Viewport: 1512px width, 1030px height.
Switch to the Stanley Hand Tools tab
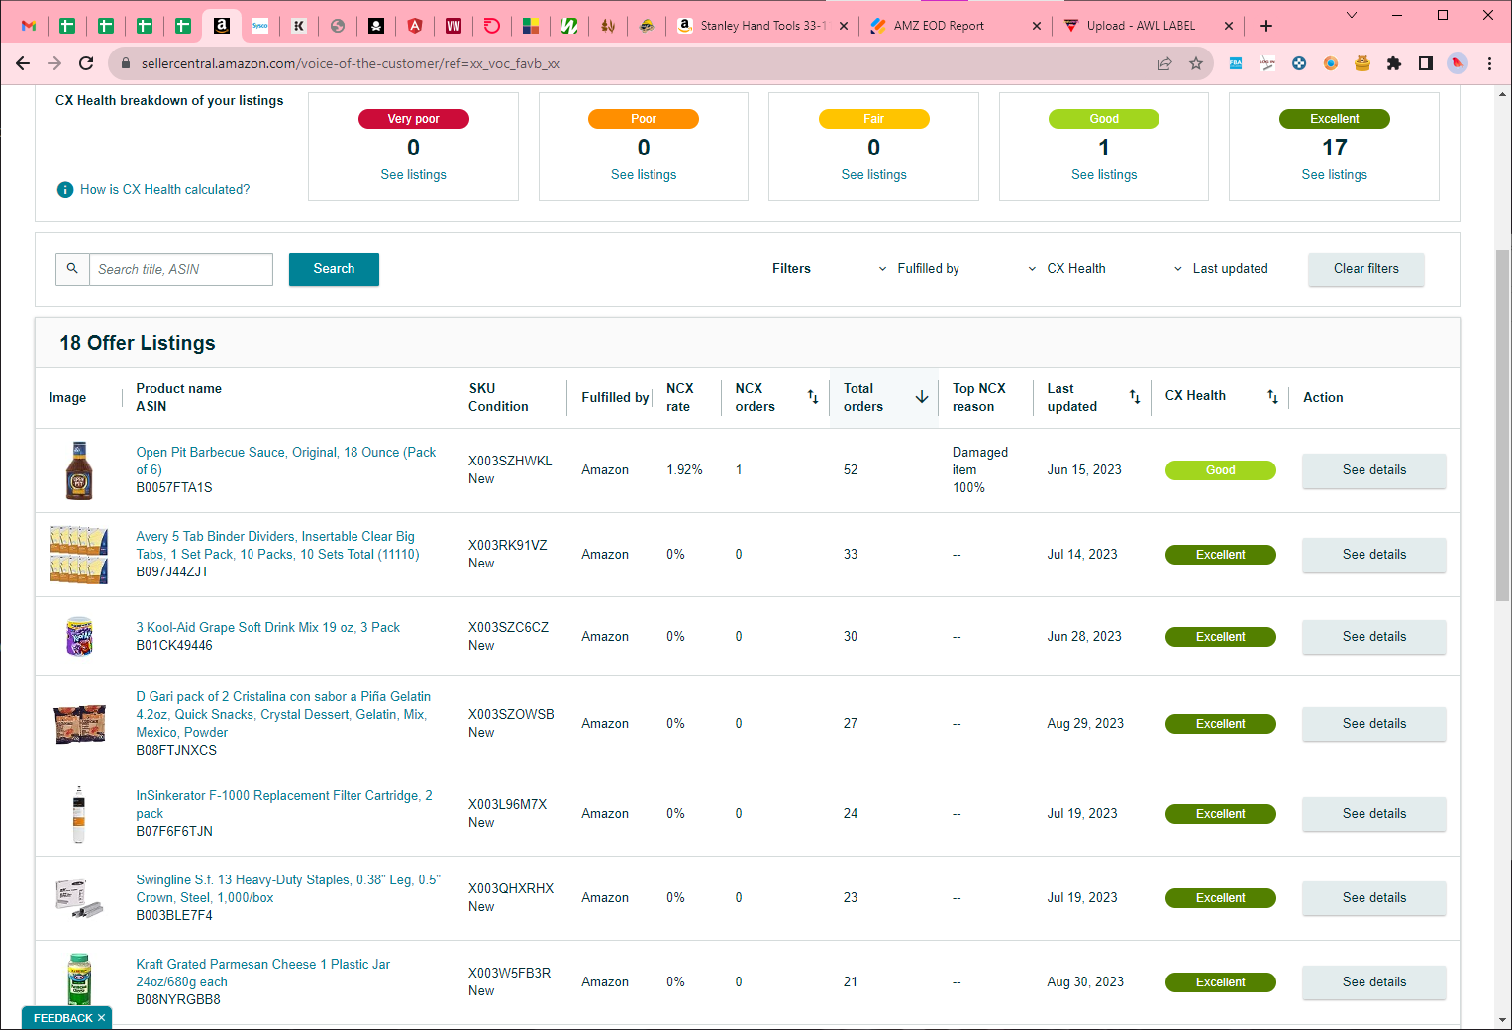coord(763,26)
